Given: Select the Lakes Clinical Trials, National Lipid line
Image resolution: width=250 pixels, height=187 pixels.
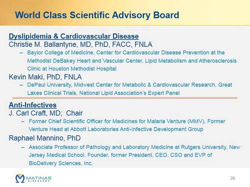Looking at the screenshot, I should 103,93.
